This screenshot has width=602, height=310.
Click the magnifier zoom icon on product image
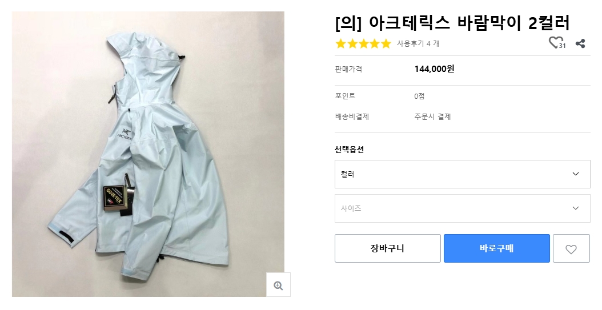[x=278, y=285]
